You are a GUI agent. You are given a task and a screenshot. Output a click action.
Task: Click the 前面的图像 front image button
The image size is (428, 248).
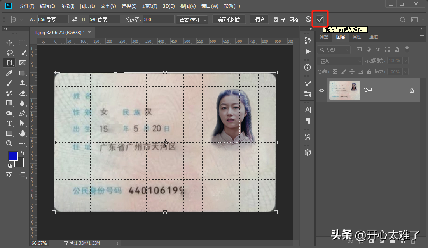[229, 19]
